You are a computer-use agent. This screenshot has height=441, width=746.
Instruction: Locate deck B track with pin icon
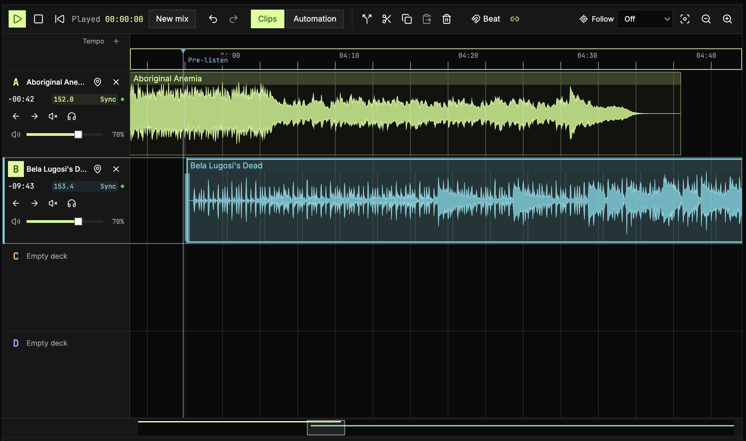tap(98, 169)
